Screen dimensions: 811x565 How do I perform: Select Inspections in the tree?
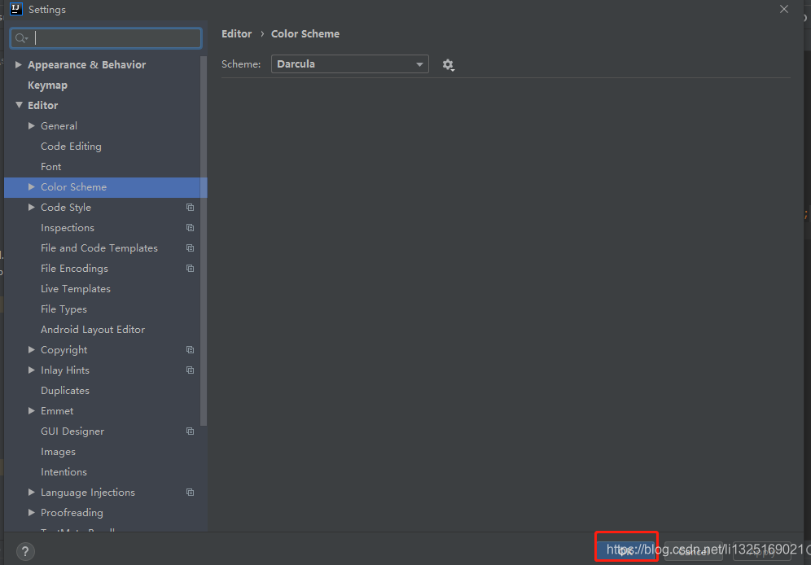(68, 228)
